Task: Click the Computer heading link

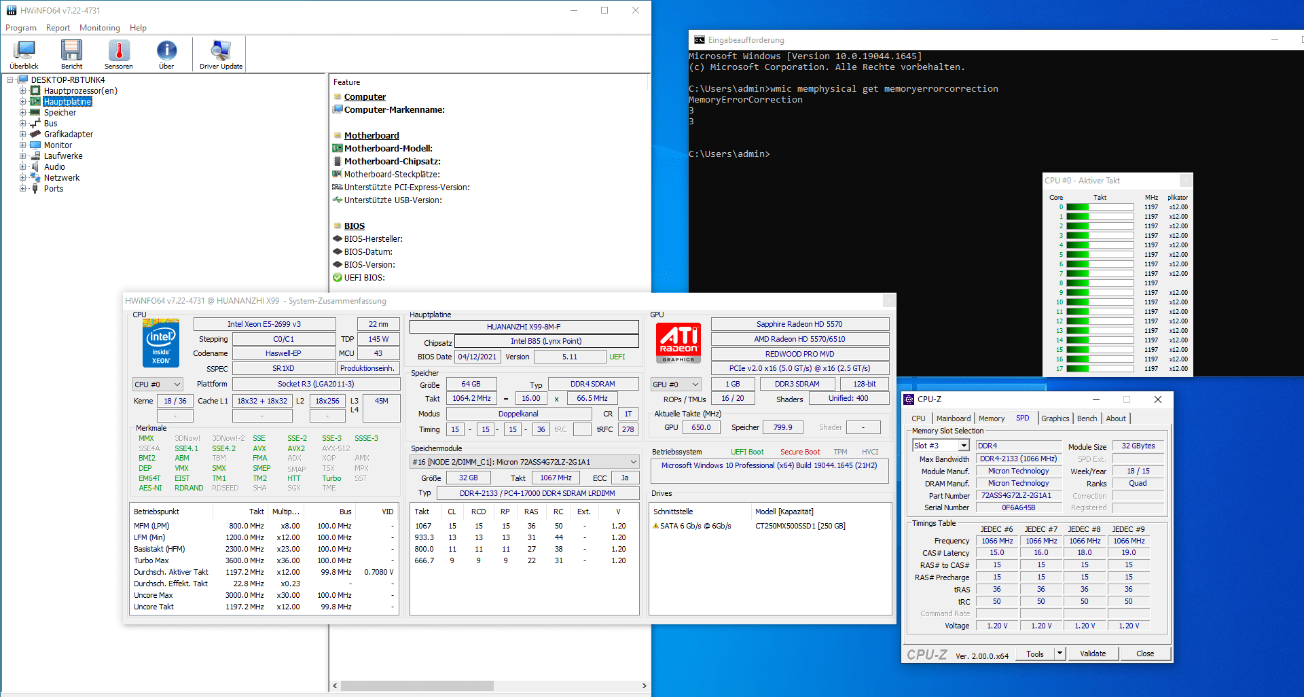Action: coord(365,97)
